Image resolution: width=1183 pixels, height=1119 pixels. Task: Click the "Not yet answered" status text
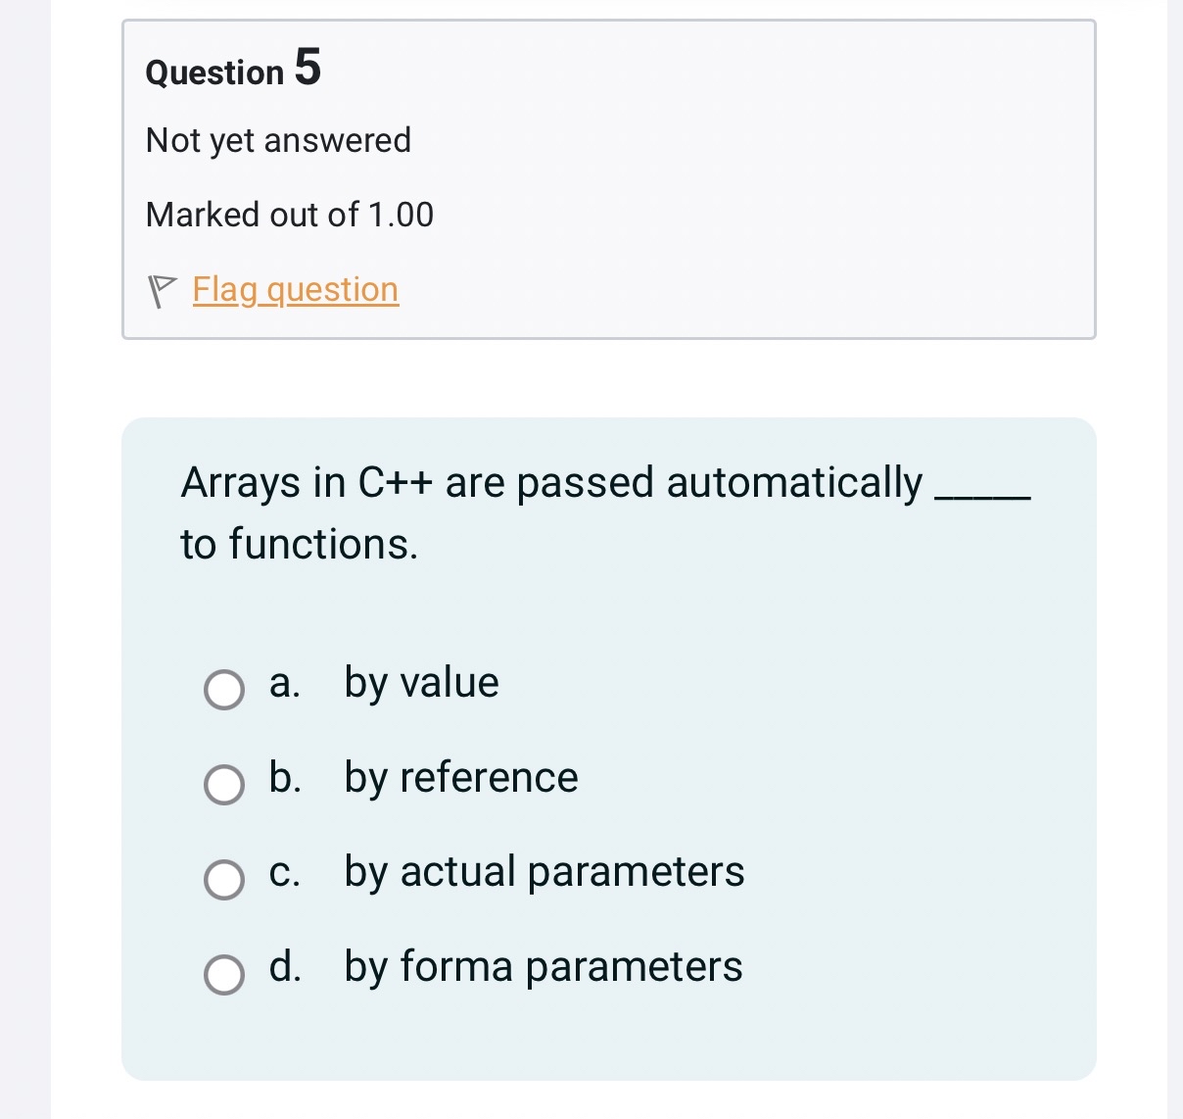click(x=278, y=141)
